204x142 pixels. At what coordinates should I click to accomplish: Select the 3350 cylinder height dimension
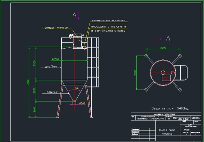(34, 63)
